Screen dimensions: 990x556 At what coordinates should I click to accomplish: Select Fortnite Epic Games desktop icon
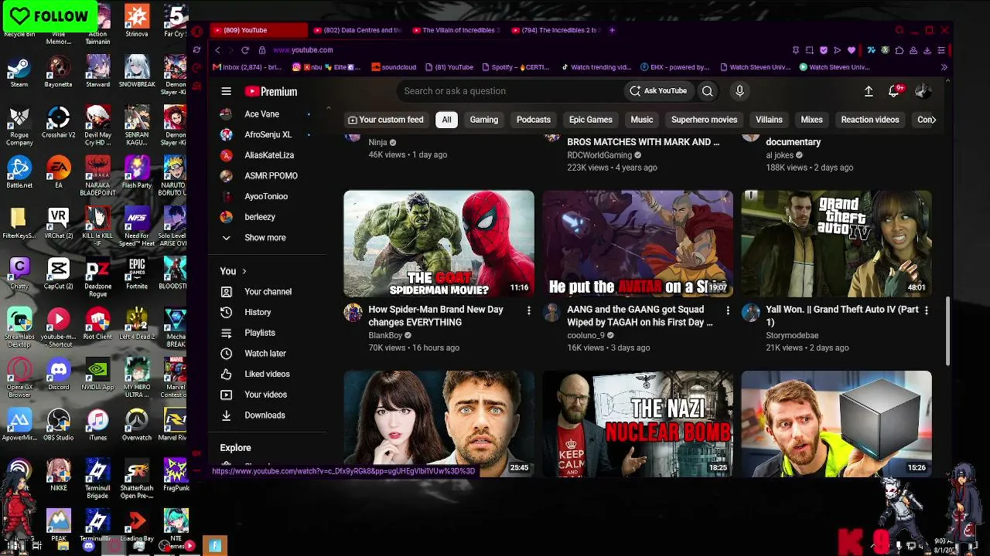(137, 274)
